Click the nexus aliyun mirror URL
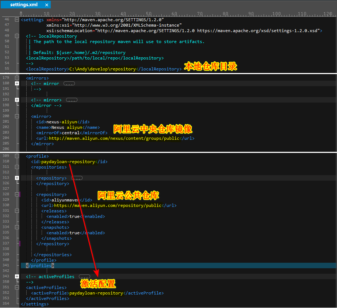 tap(114, 138)
